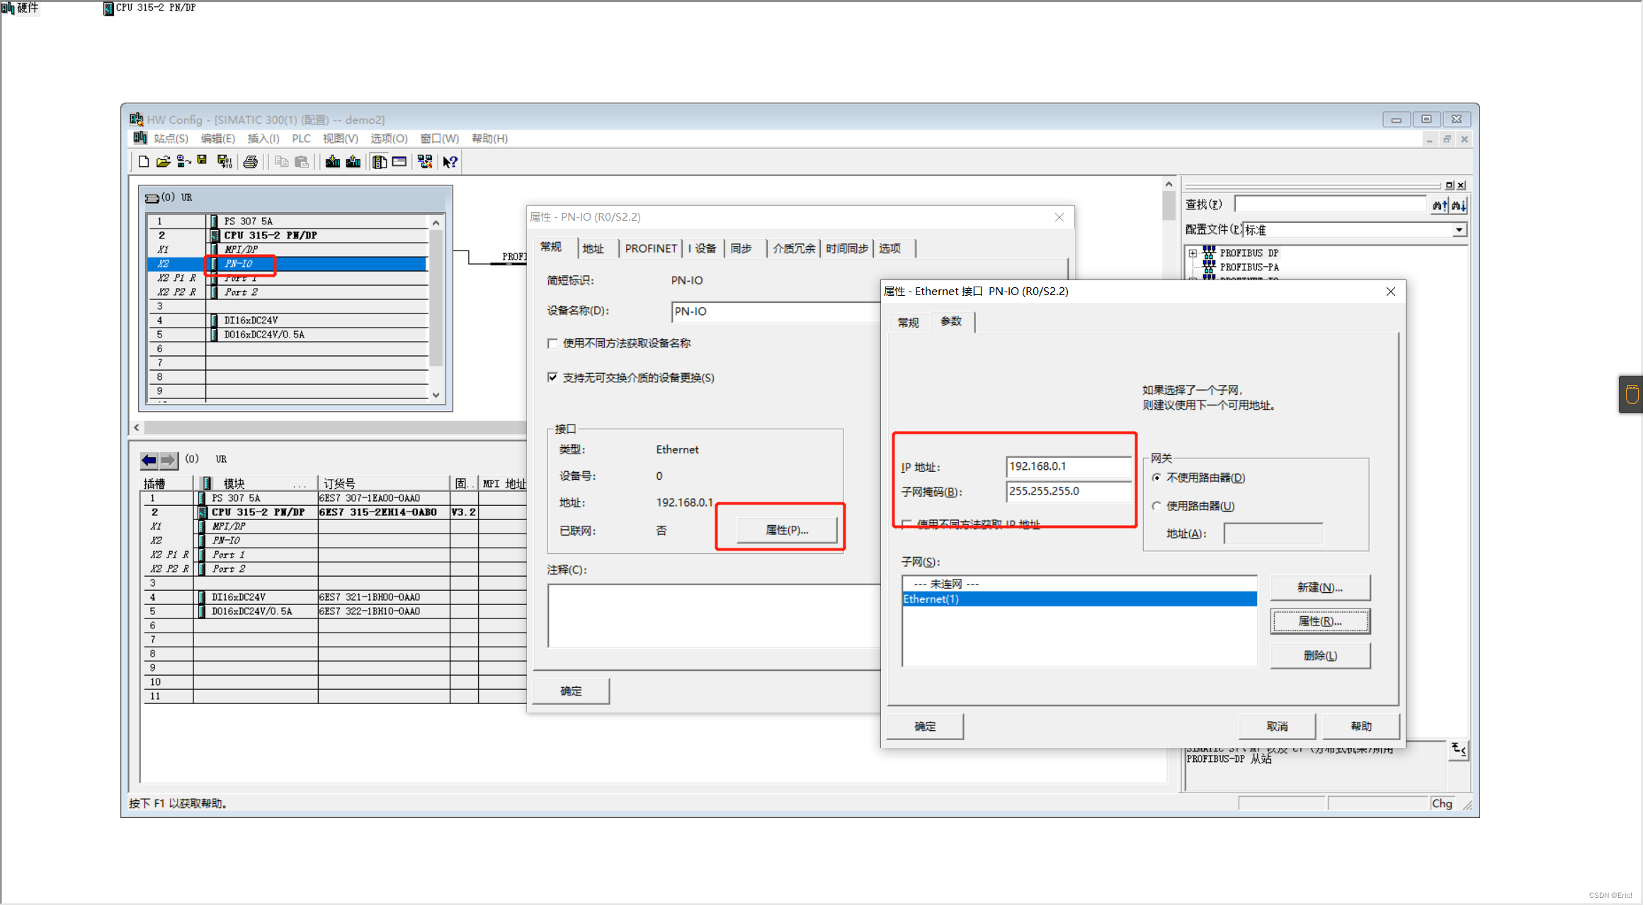Viewport: 1643px width, 905px height.
Task: Switch to 常规 tab in Ethernet dialog
Action: (908, 323)
